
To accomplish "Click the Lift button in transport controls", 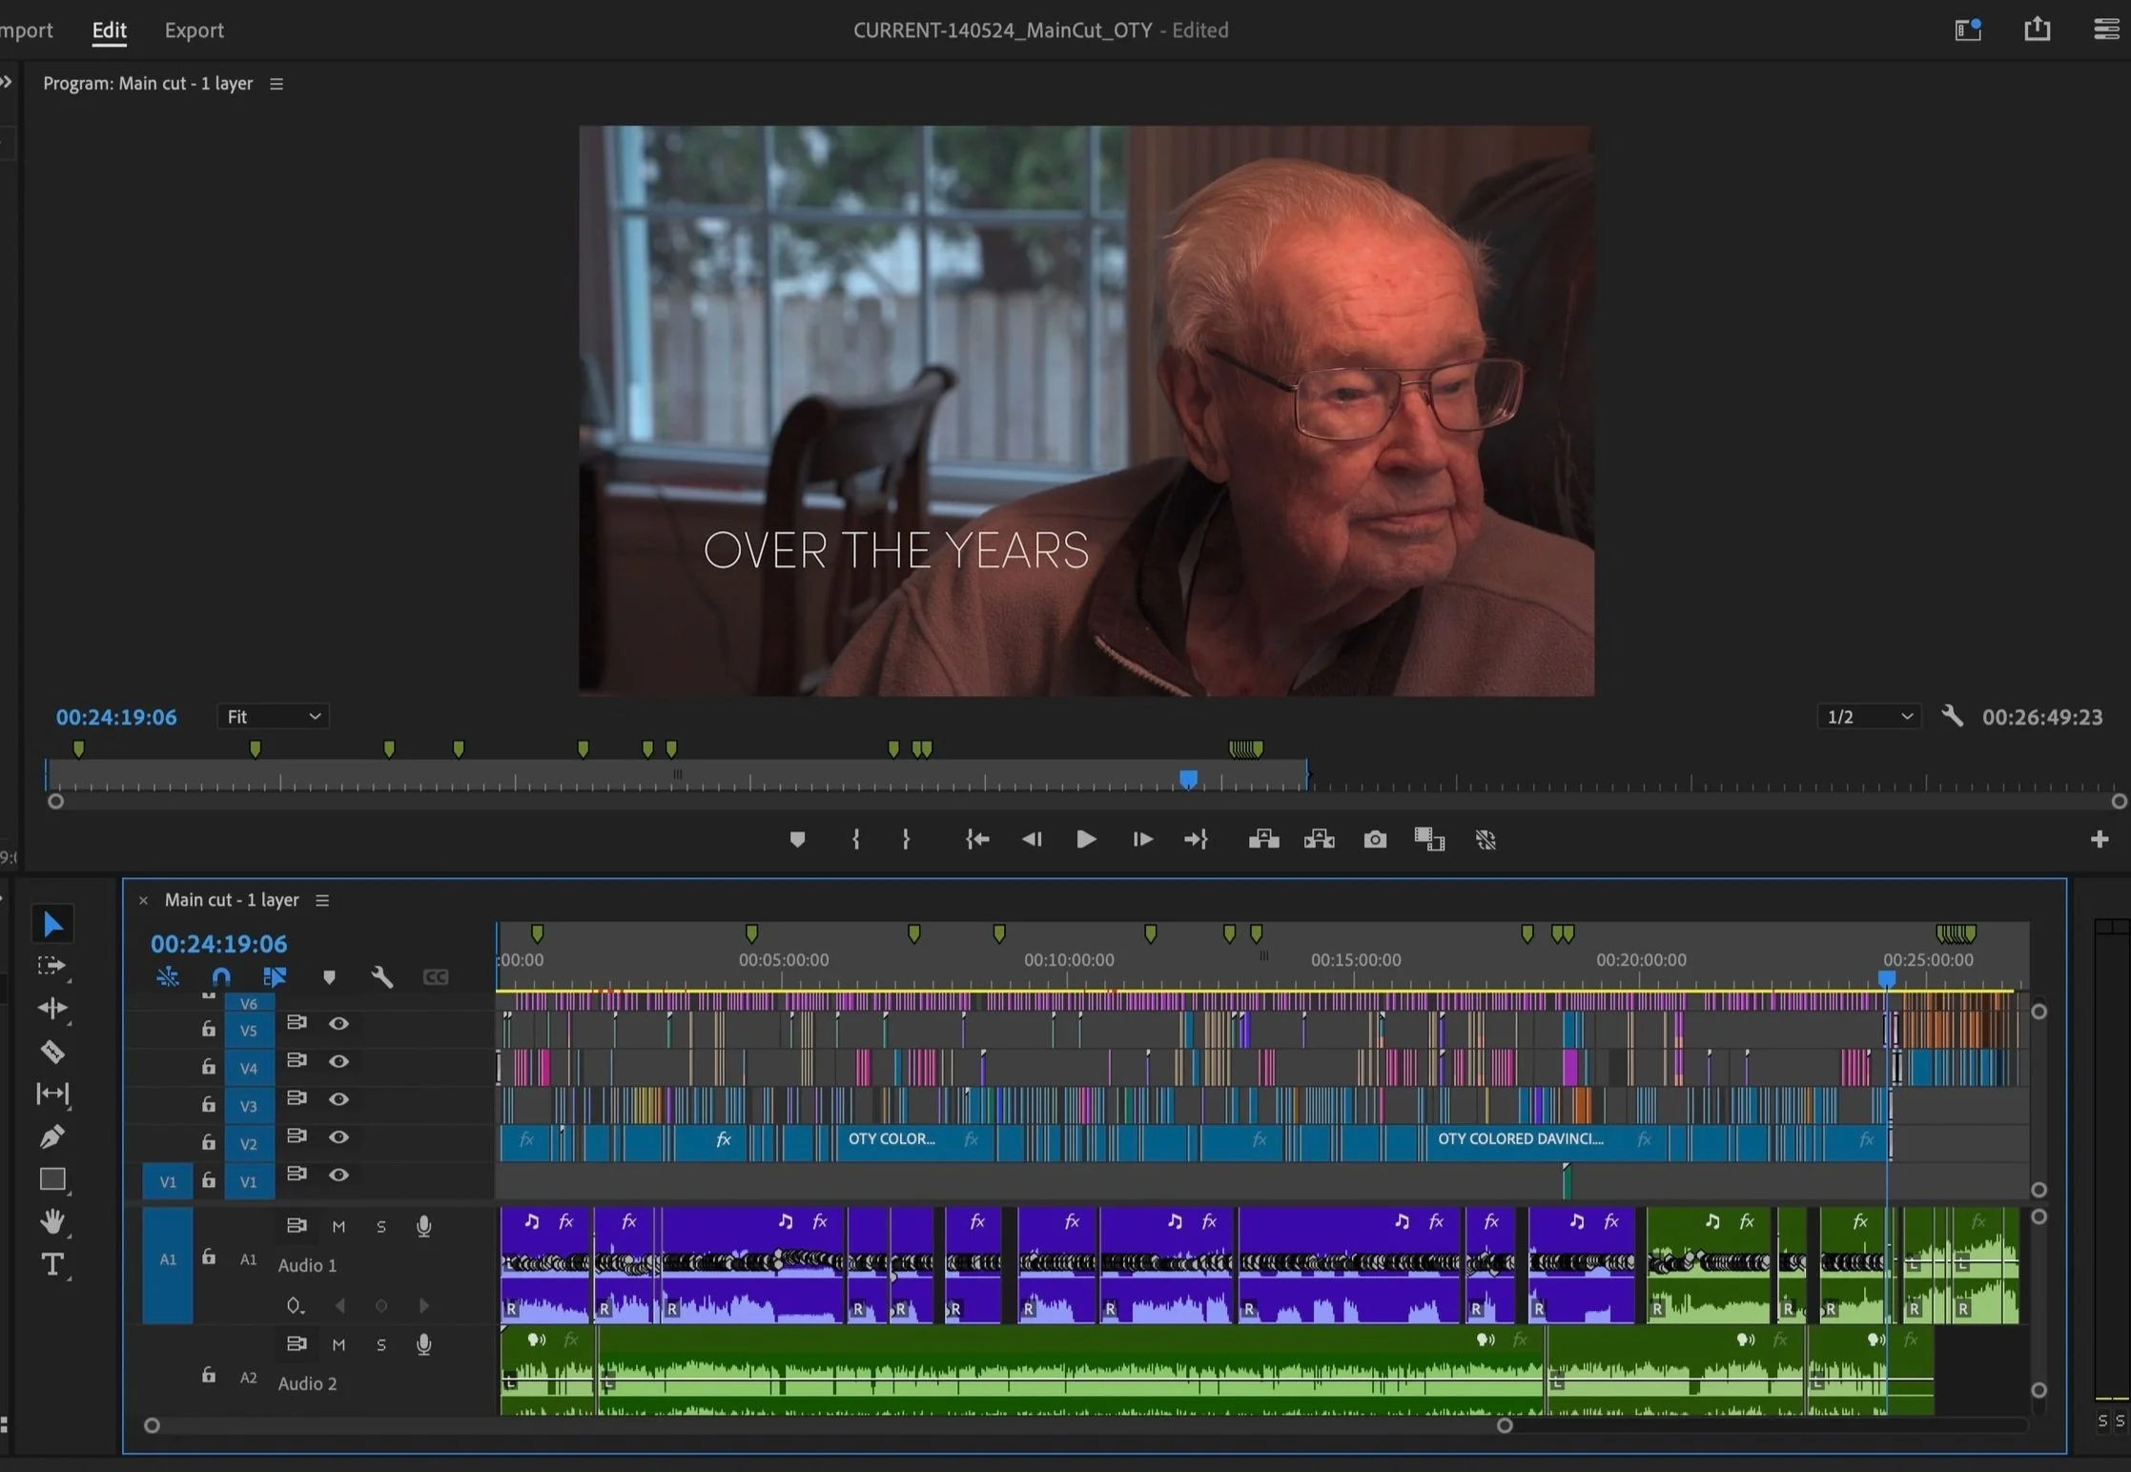I will (x=1263, y=839).
